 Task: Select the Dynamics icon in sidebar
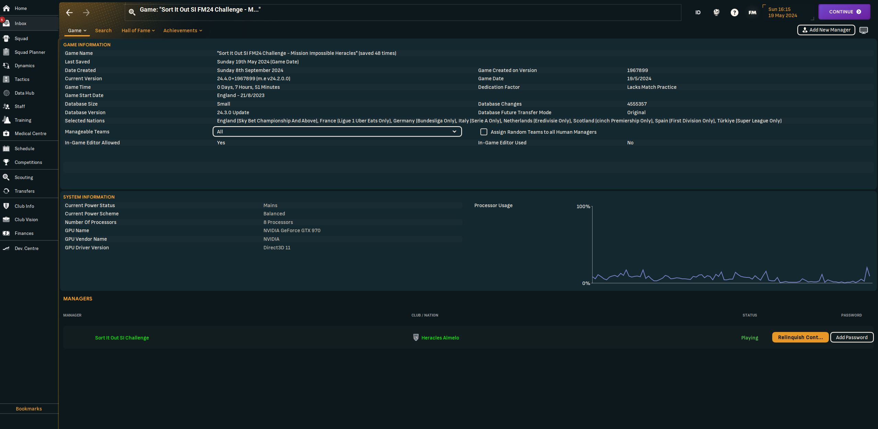6,65
